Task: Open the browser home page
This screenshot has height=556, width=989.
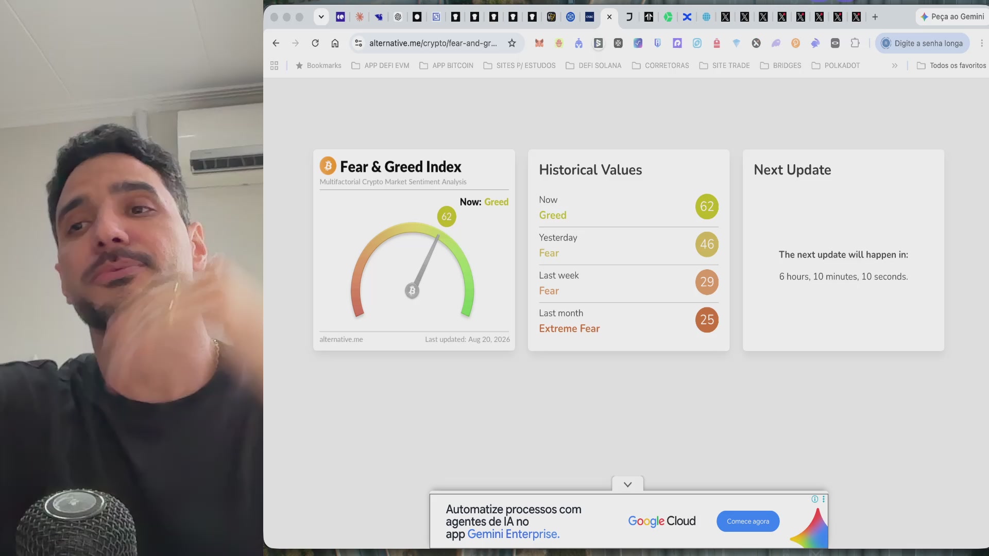Action: 335,43
